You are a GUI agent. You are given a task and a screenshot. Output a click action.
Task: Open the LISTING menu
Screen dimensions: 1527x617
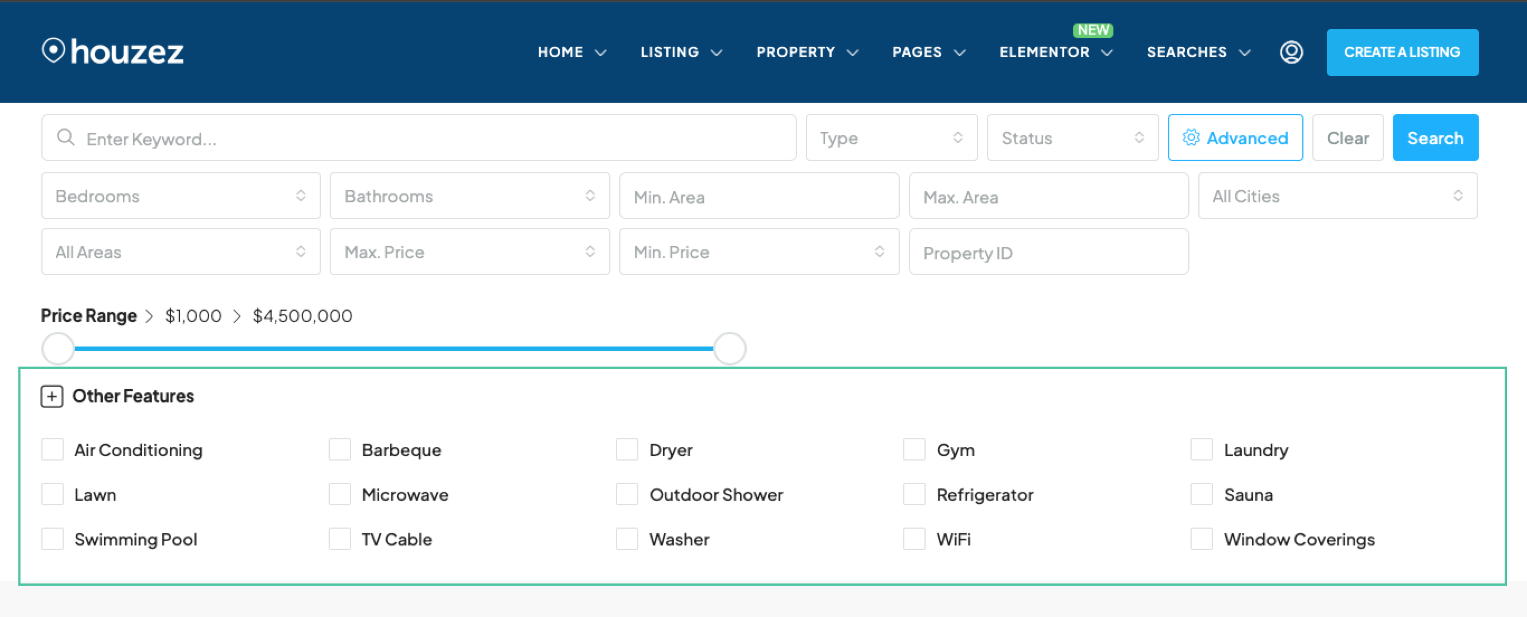click(x=681, y=52)
